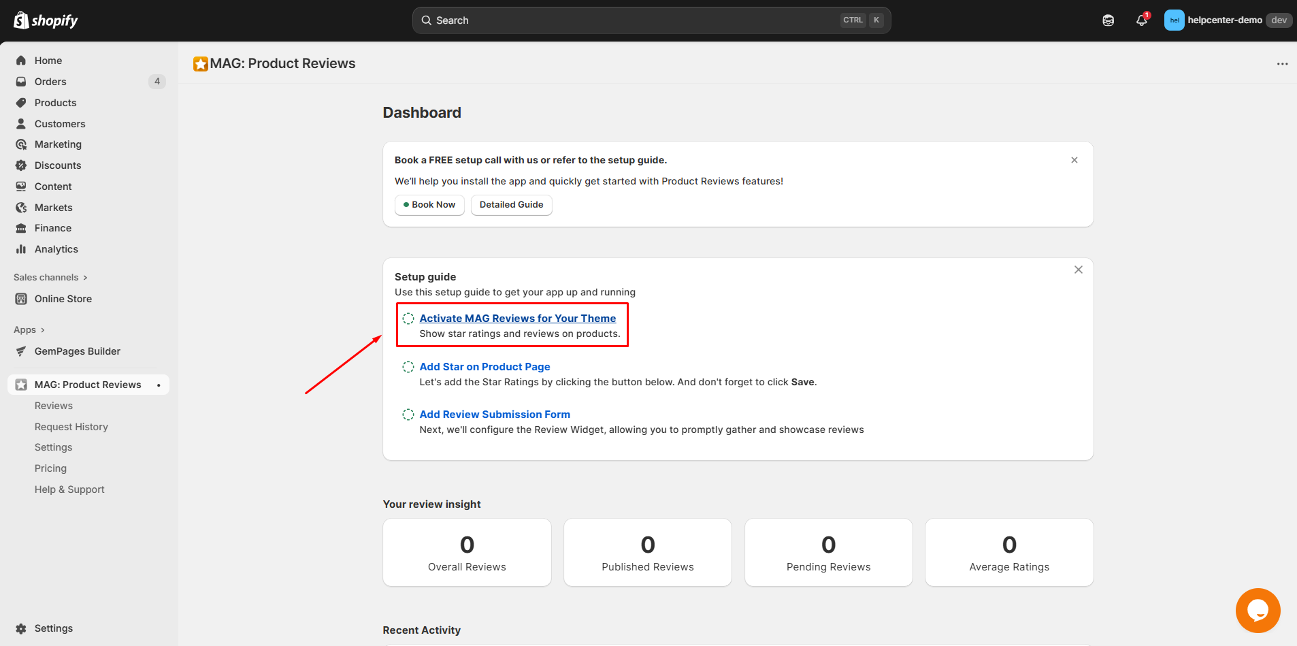Image resolution: width=1297 pixels, height=646 pixels.
Task: Click the Analytics bar chart icon
Action: click(21, 249)
